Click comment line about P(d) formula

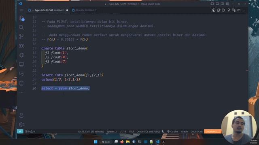65,39
